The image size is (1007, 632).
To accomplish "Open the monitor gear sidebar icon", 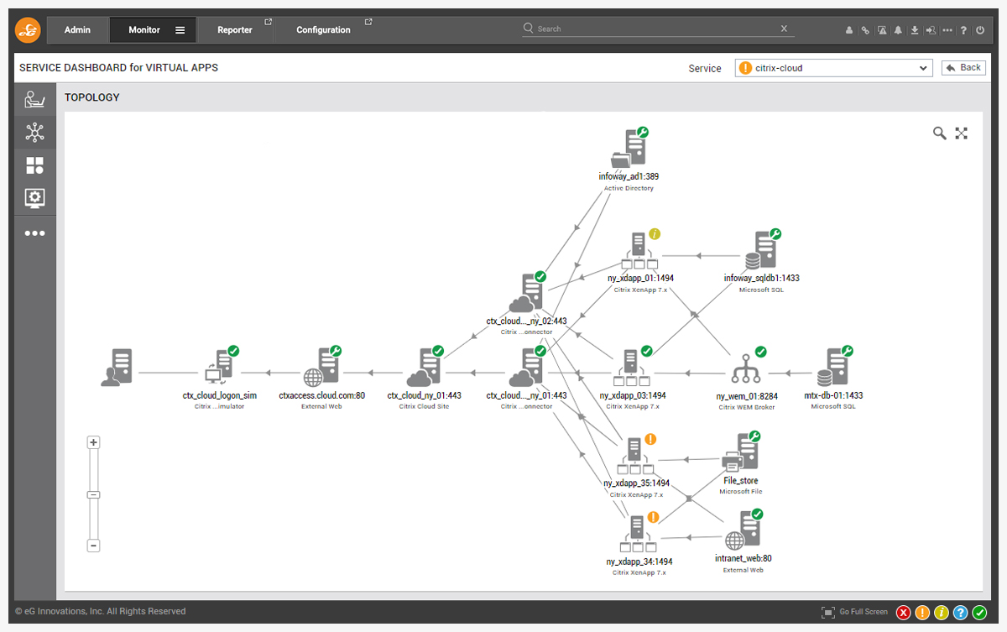I will tap(34, 198).
